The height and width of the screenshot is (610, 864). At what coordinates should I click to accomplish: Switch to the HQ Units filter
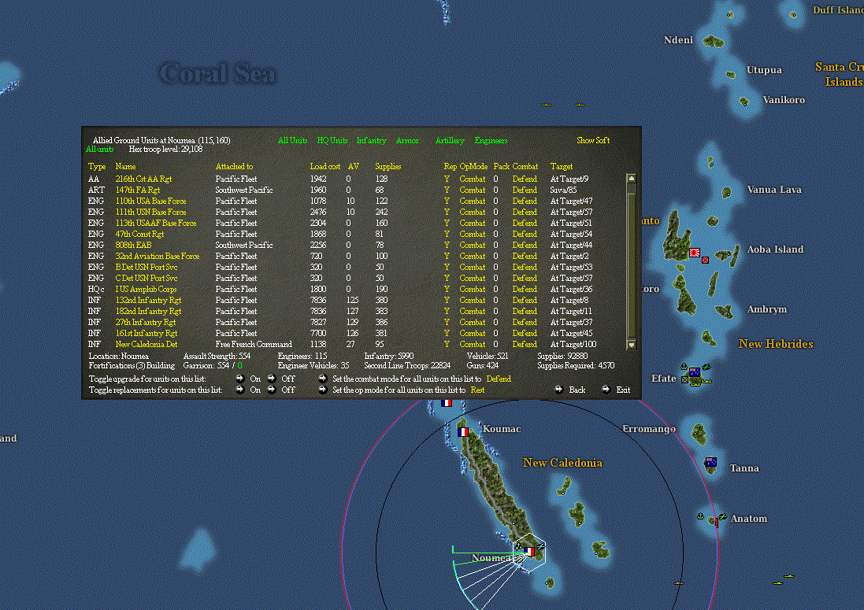332,140
